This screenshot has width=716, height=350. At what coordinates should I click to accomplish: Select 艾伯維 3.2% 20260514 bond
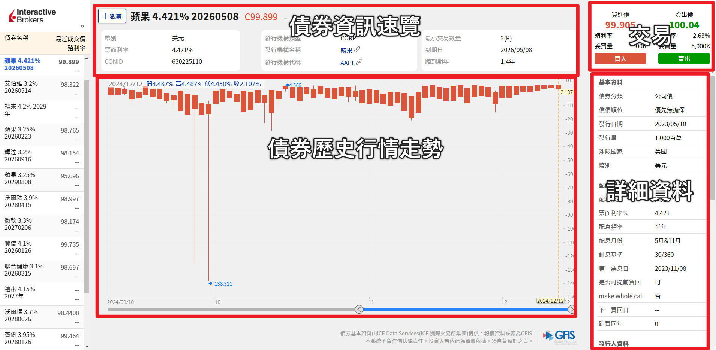(x=42, y=89)
